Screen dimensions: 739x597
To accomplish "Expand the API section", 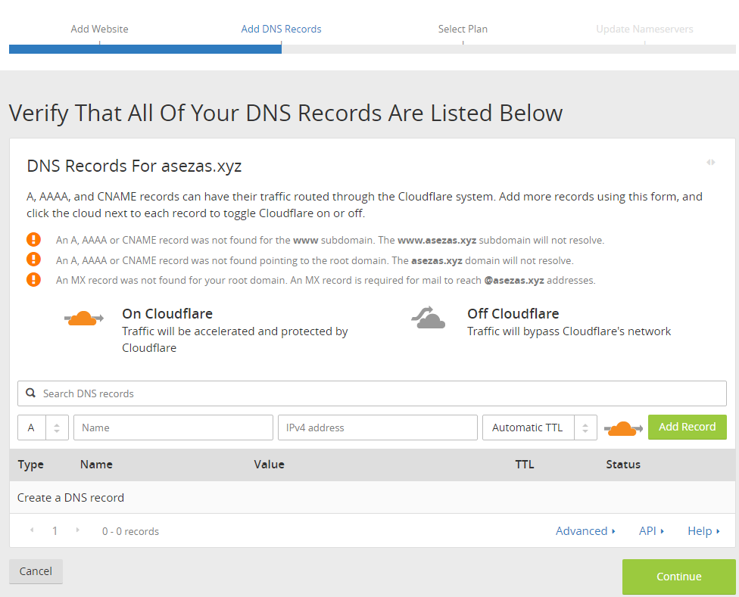I will (651, 531).
